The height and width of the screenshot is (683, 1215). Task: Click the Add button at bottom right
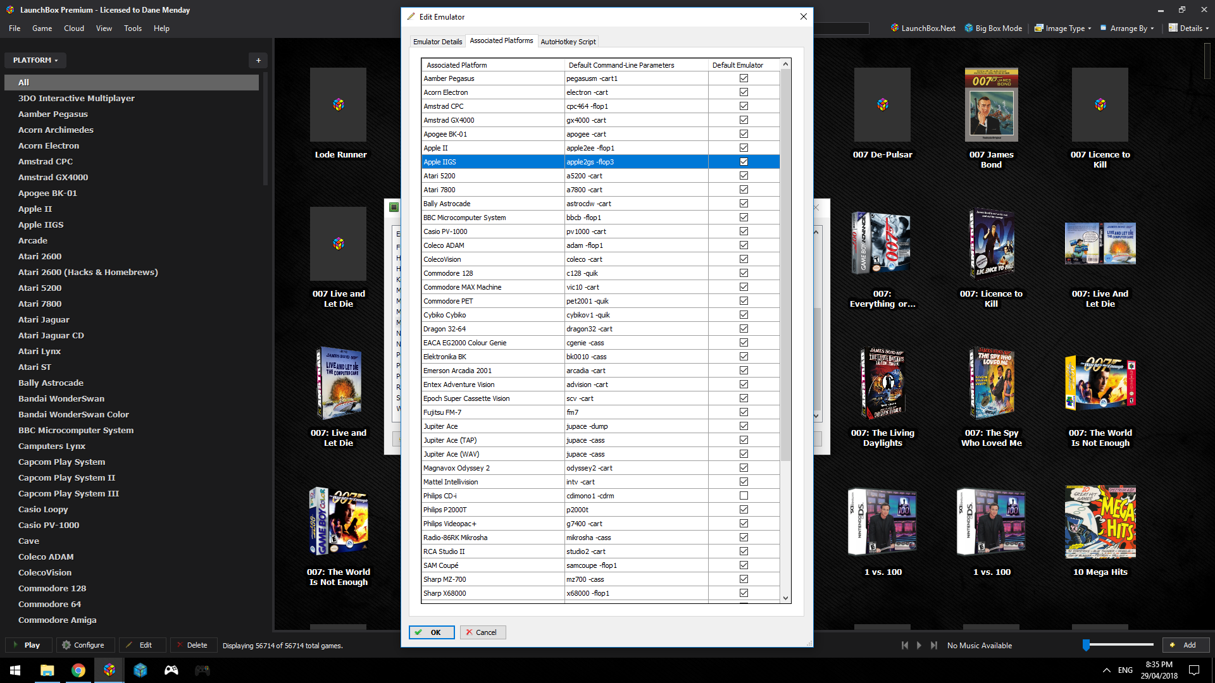point(1185,645)
